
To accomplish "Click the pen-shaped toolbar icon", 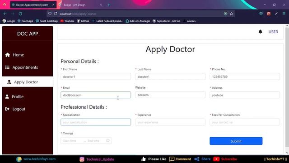I will click(276, 14).
